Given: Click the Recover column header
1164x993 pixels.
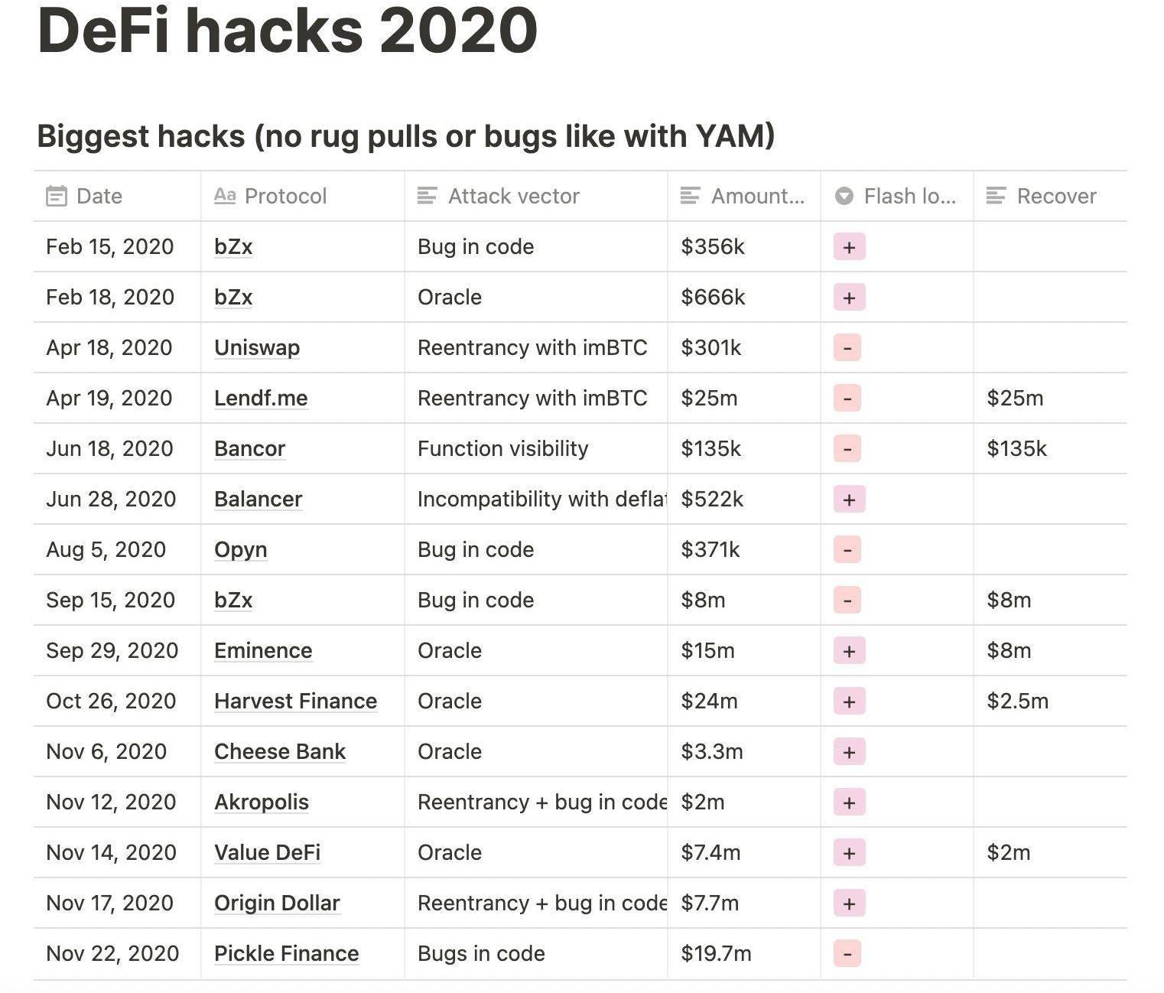Looking at the screenshot, I should [x=1056, y=197].
